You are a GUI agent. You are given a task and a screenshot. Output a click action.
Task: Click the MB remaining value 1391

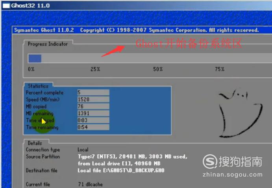93,113
